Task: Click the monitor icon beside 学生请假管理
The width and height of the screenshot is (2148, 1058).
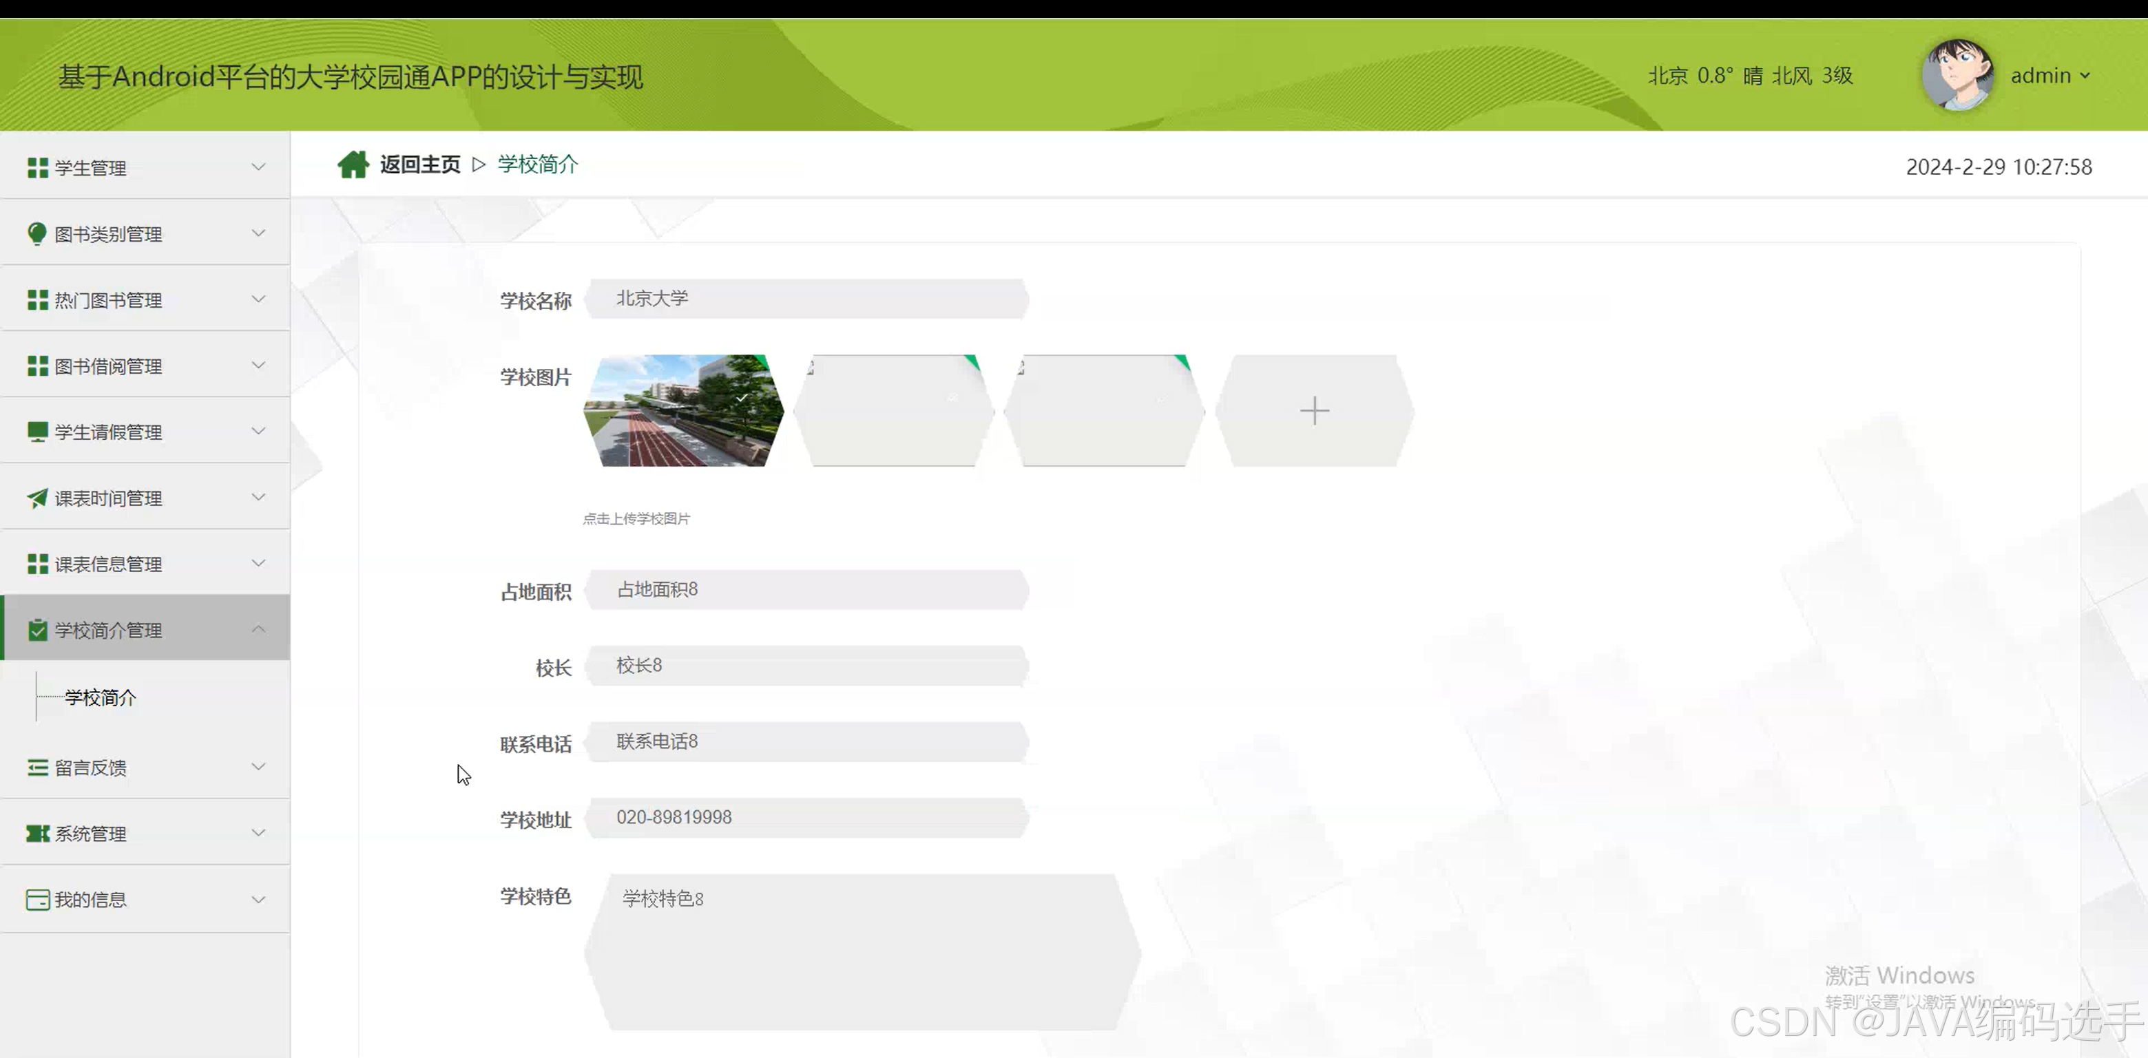Action: pyautogui.click(x=37, y=432)
